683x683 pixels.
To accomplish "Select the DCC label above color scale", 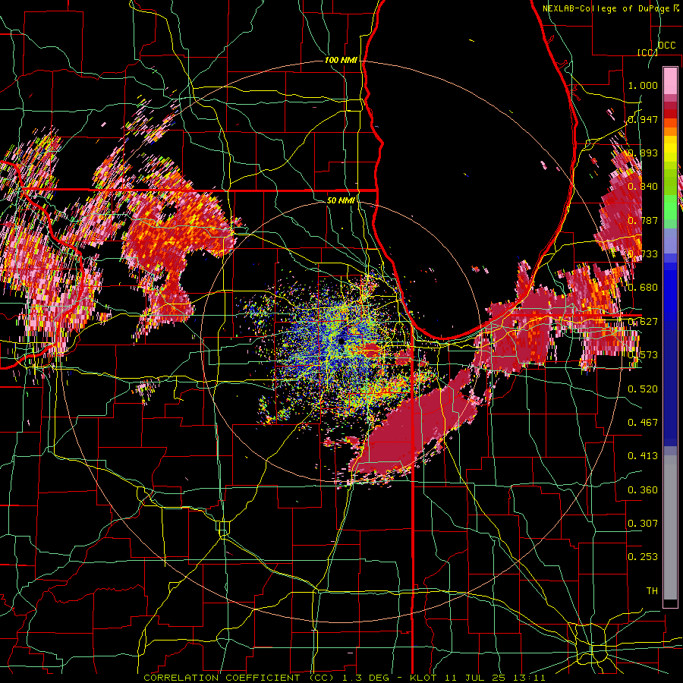I will [x=666, y=46].
